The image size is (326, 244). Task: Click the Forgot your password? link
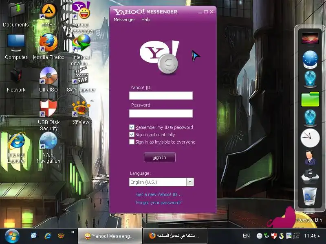click(159, 203)
